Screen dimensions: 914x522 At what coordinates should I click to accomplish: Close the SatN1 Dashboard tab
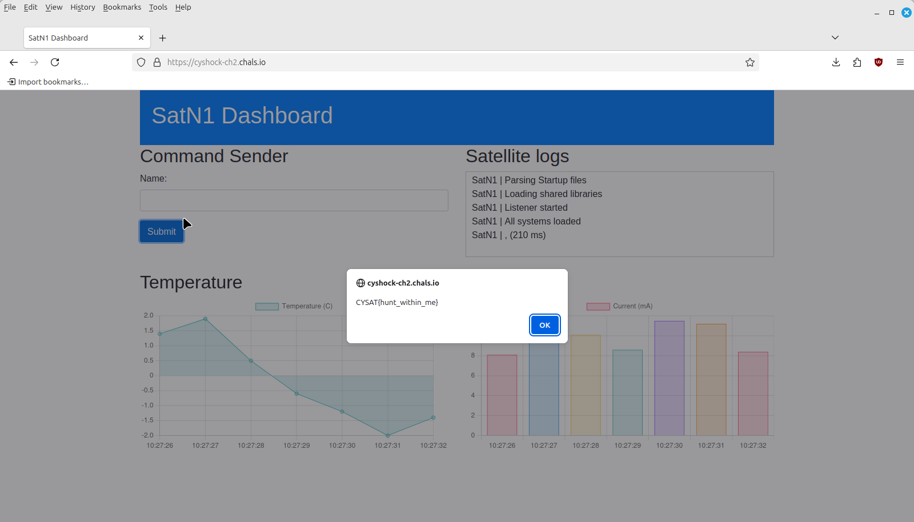(x=141, y=38)
